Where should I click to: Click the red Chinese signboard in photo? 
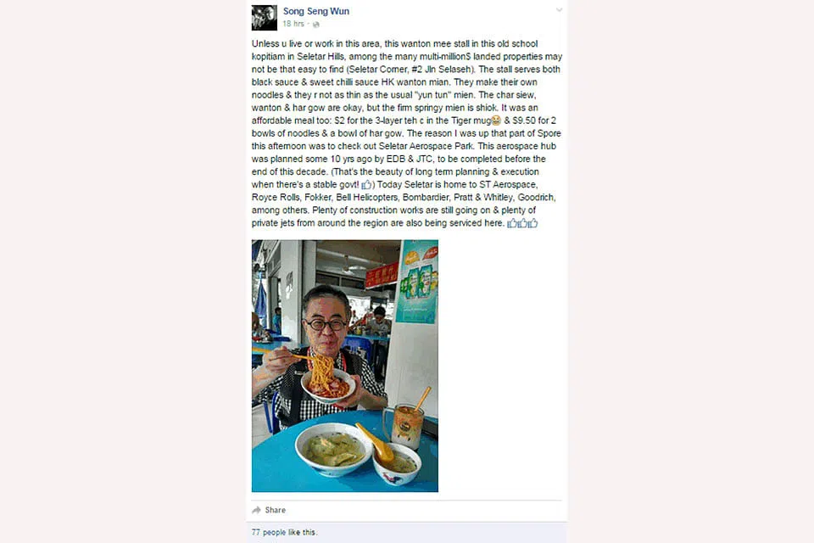click(382, 275)
